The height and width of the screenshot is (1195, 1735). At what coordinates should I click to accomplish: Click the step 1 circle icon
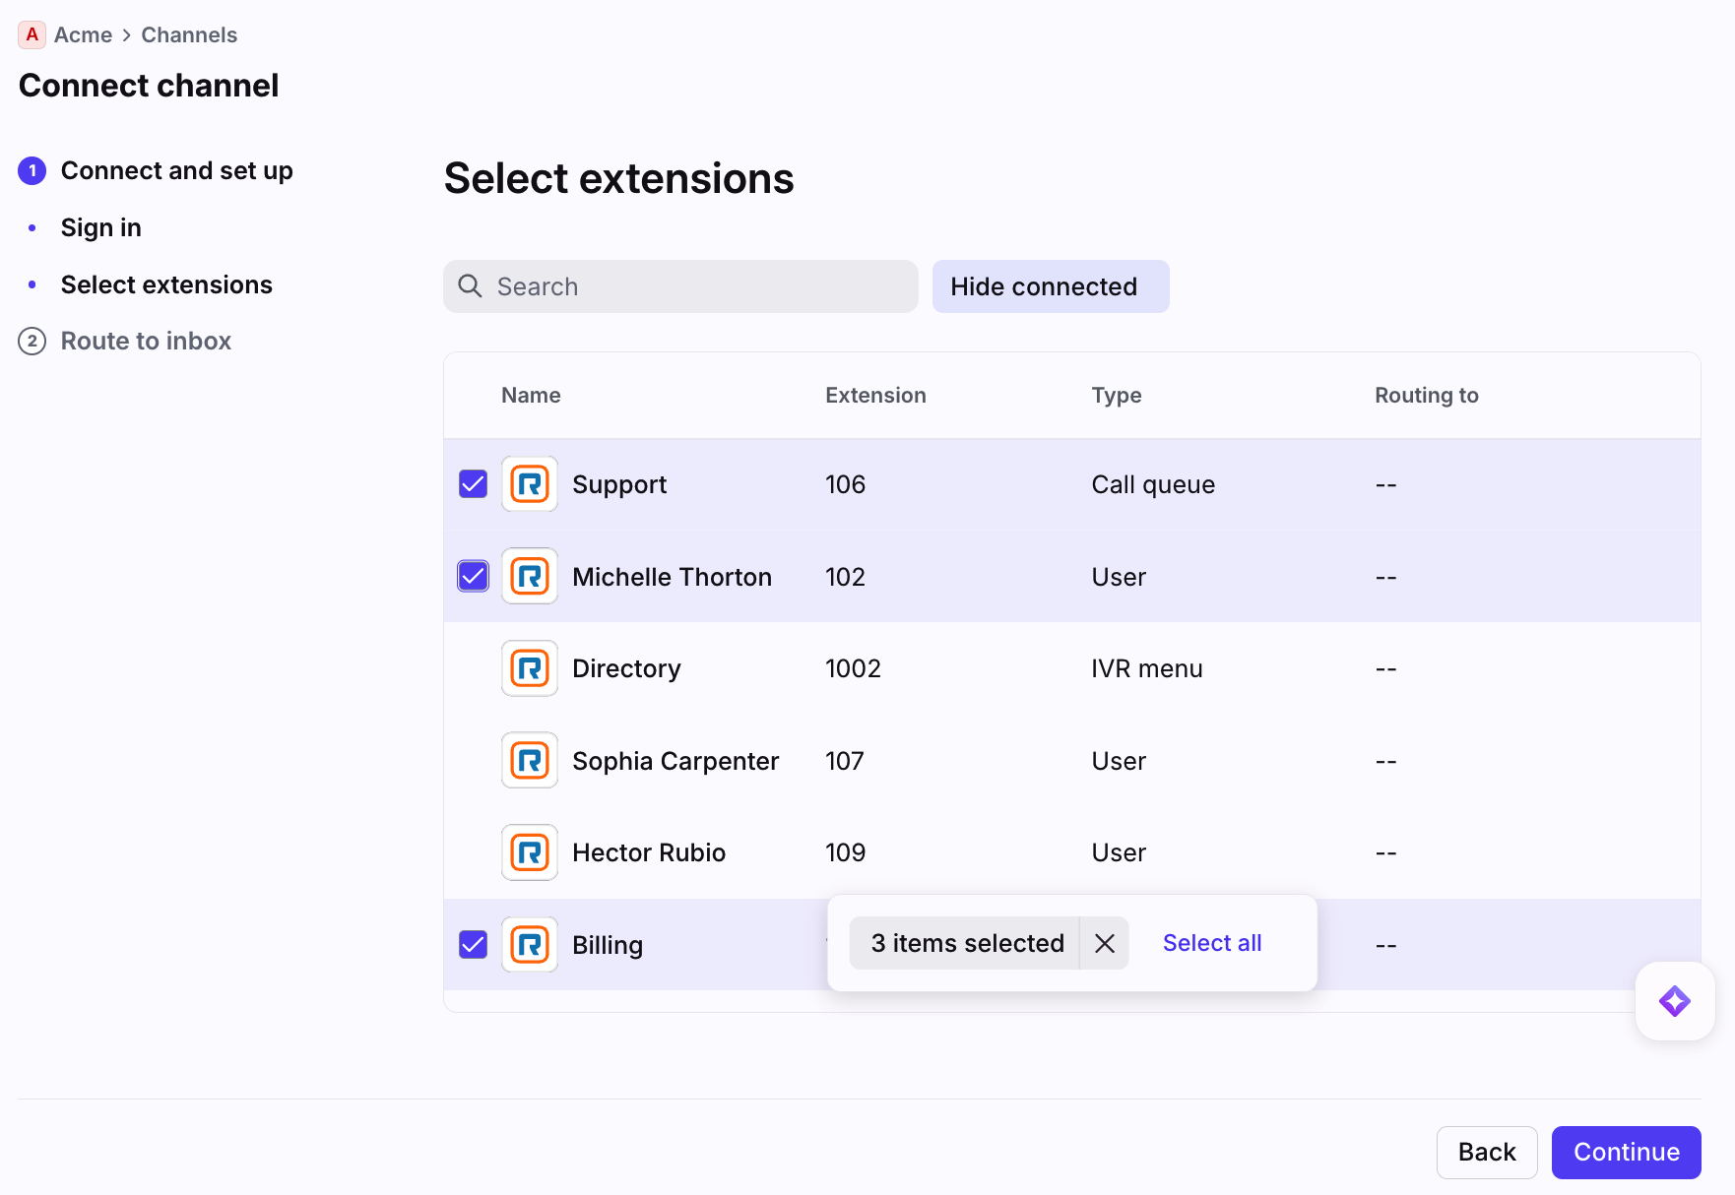pyautogui.click(x=32, y=171)
